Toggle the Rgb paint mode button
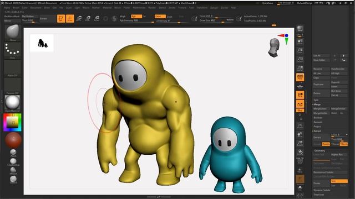This screenshot has width=355, height=199. (x=136, y=17)
